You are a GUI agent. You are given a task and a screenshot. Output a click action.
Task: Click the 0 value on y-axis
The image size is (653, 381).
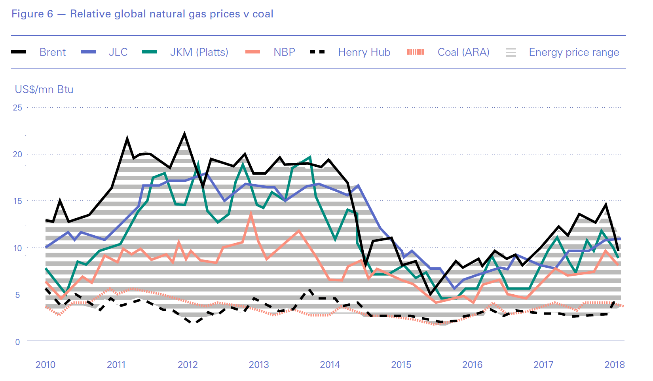[x=17, y=342]
